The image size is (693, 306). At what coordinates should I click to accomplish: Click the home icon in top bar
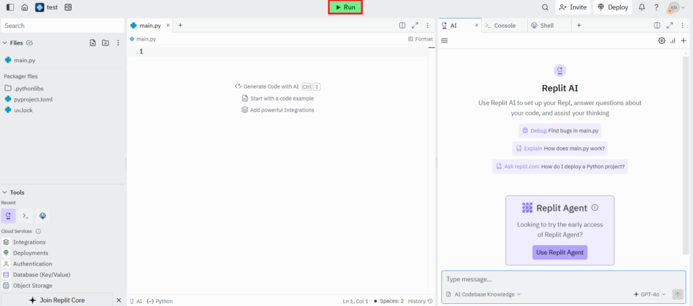pos(25,7)
